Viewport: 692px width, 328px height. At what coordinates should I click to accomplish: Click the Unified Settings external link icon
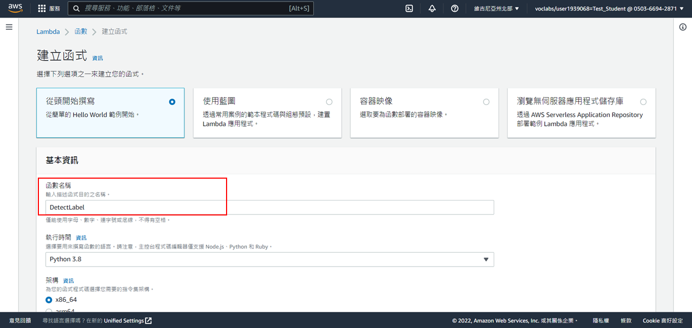point(149,321)
